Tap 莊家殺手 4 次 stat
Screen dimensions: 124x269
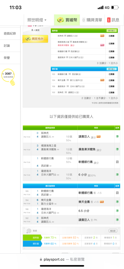tap(91, 244)
